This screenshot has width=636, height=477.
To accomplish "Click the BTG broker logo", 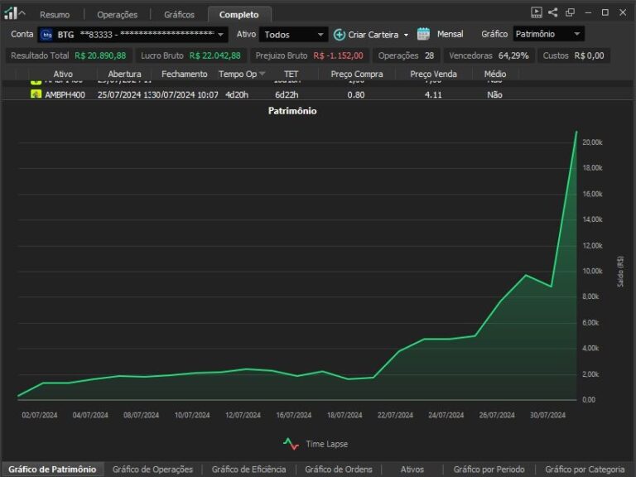I will pos(47,35).
